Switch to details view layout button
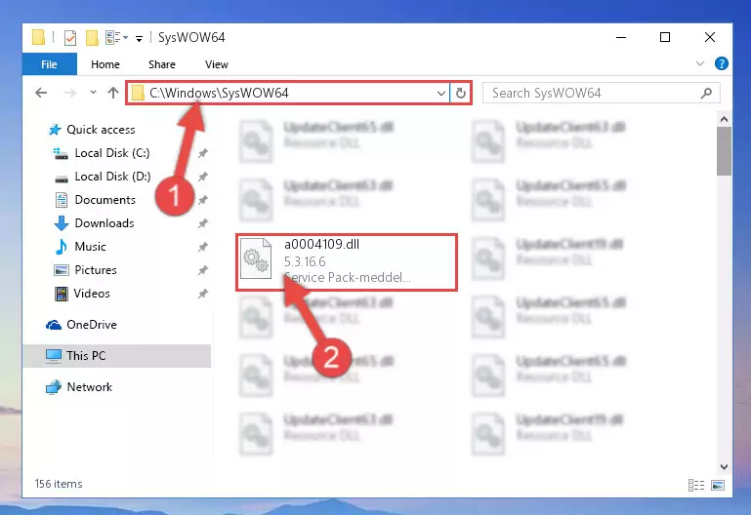Image resolution: width=751 pixels, height=515 pixels. click(696, 486)
